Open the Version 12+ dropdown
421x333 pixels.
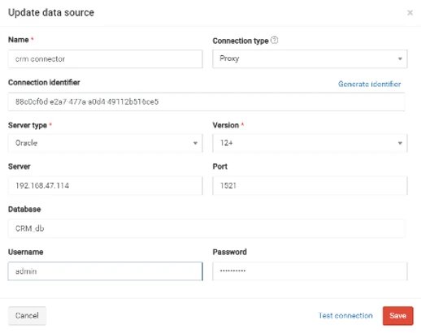[x=310, y=143]
